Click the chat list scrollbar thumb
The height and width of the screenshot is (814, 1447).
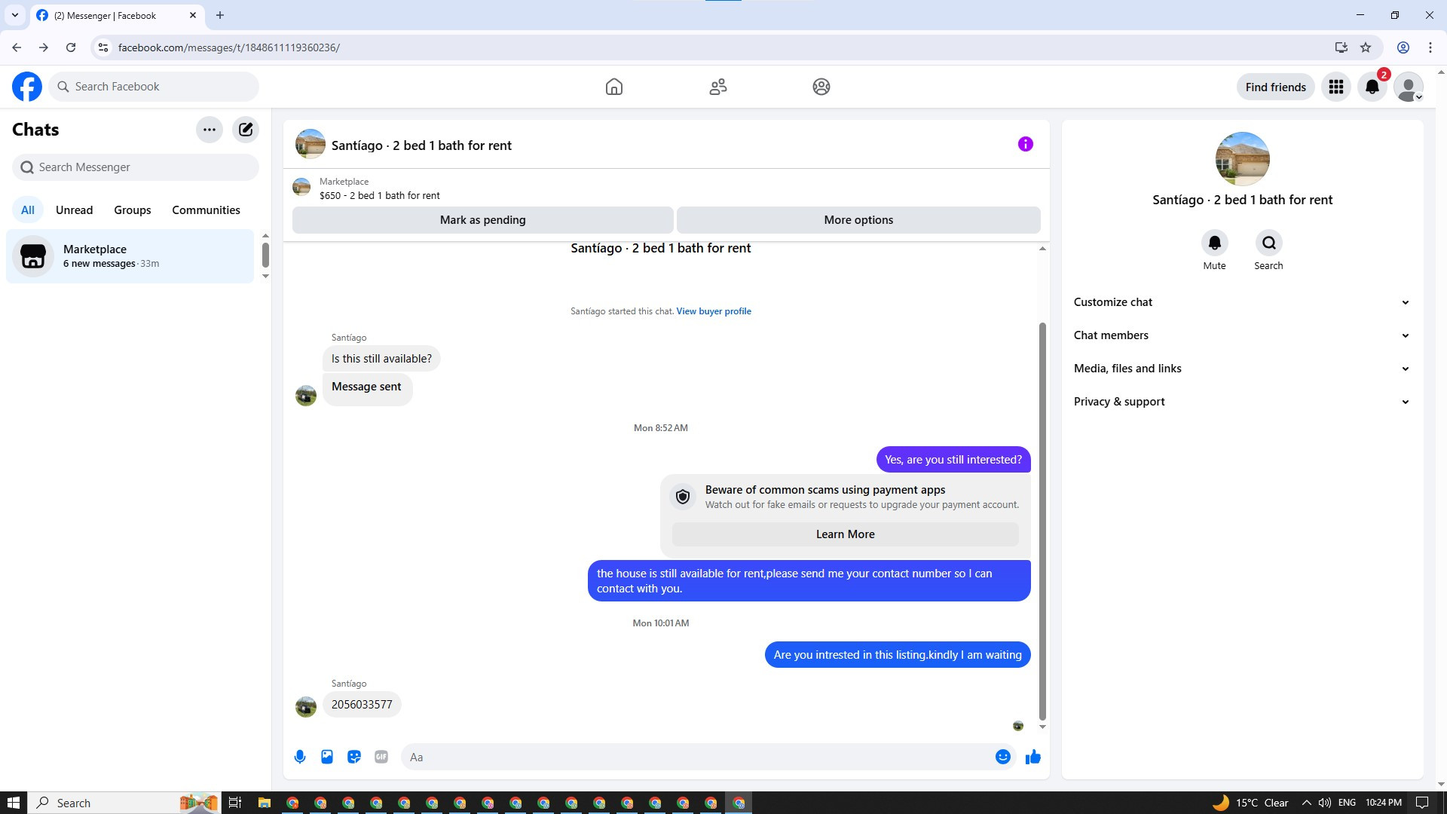[x=265, y=255]
